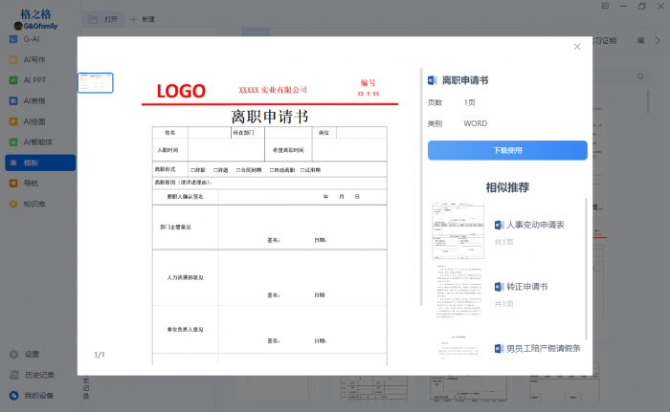Click the 下载使用 download button

(506, 151)
